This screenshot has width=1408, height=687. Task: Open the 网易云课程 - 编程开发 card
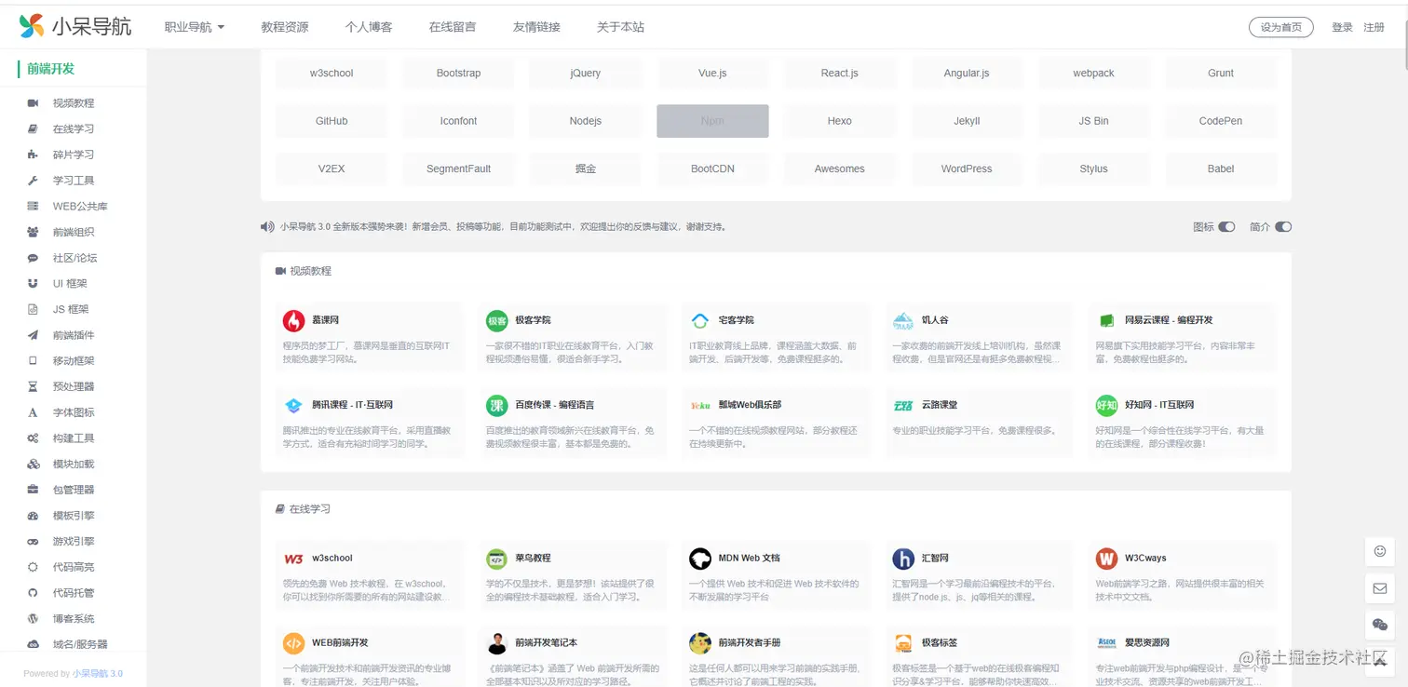point(1183,337)
